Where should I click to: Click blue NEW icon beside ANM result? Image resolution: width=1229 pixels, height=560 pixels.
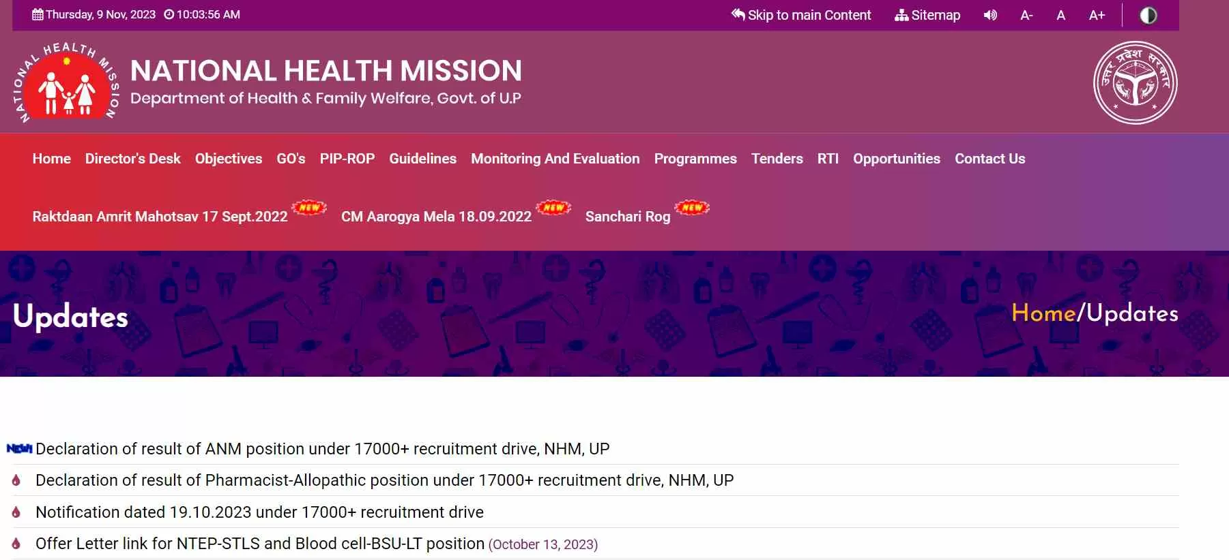coord(19,448)
